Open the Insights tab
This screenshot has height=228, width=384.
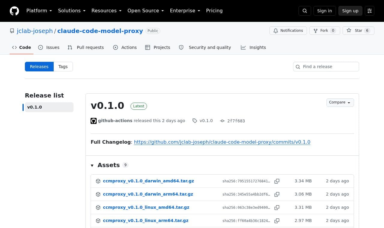point(253,47)
